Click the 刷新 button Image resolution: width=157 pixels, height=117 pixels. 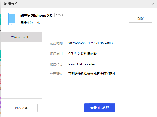click(x=140, y=19)
